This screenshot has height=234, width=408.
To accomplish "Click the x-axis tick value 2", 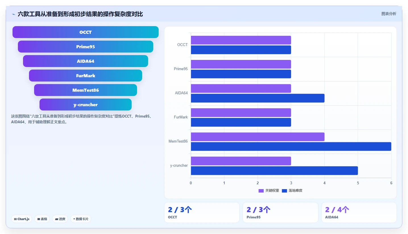I will (x=258, y=183).
